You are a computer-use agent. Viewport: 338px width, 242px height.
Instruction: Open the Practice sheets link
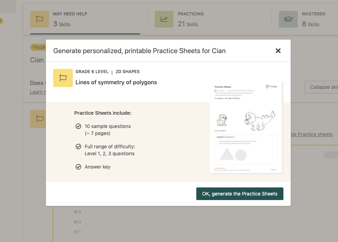click(311, 134)
